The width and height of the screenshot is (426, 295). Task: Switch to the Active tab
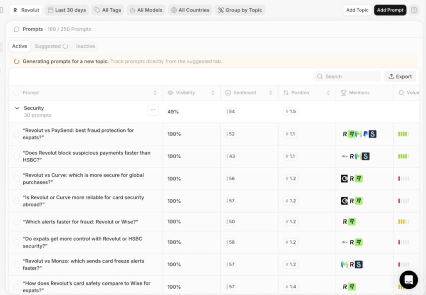click(20, 46)
